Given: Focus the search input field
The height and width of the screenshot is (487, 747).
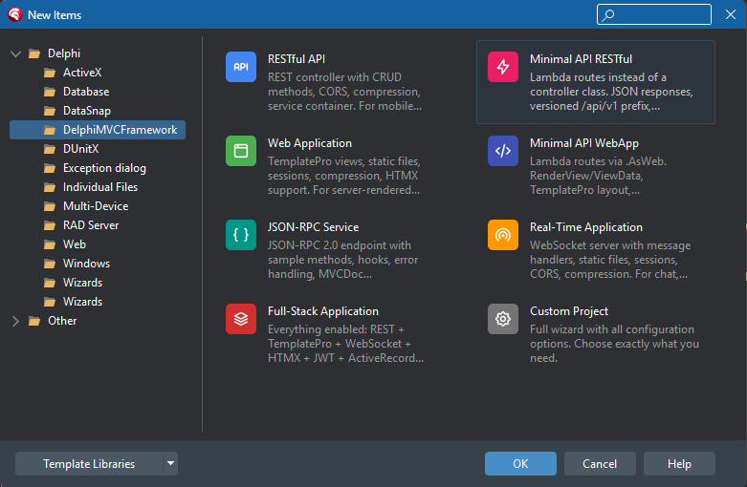Looking at the screenshot, I should [x=654, y=14].
